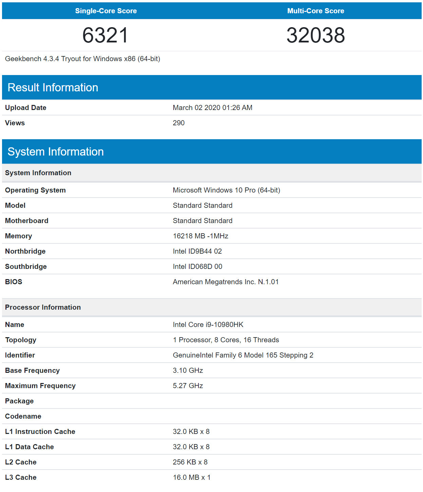Click the Multi-Core Score value 32038
Image resolution: width=423 pixels, height=492 pixels.
315,35
